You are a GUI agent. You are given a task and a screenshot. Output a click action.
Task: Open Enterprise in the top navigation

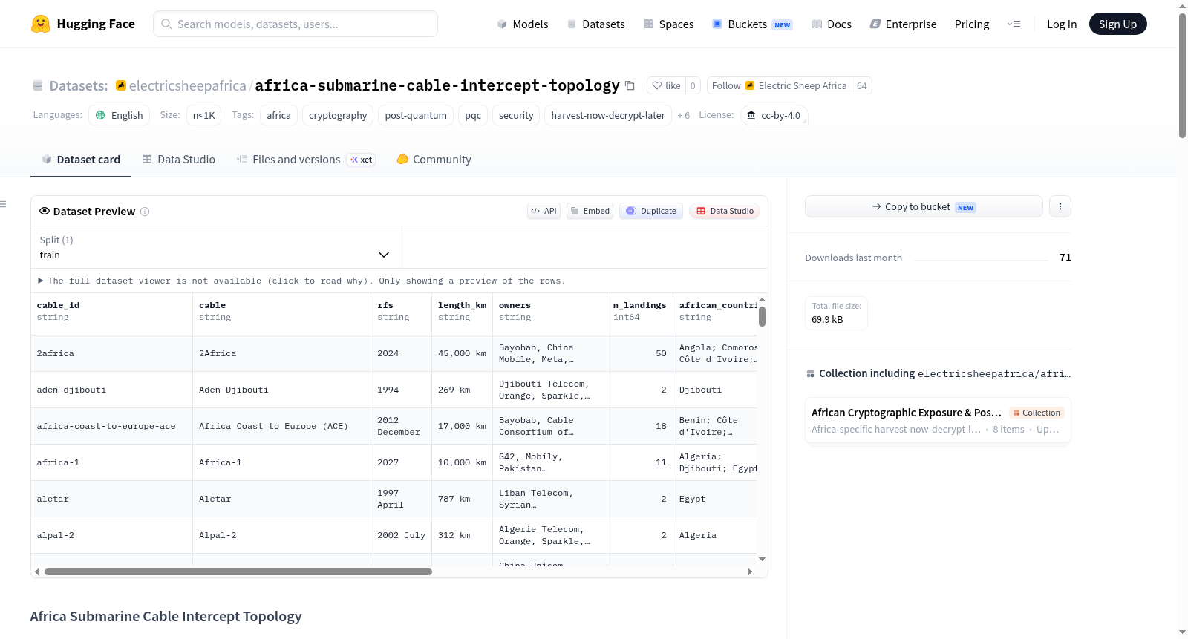(904, 24)
